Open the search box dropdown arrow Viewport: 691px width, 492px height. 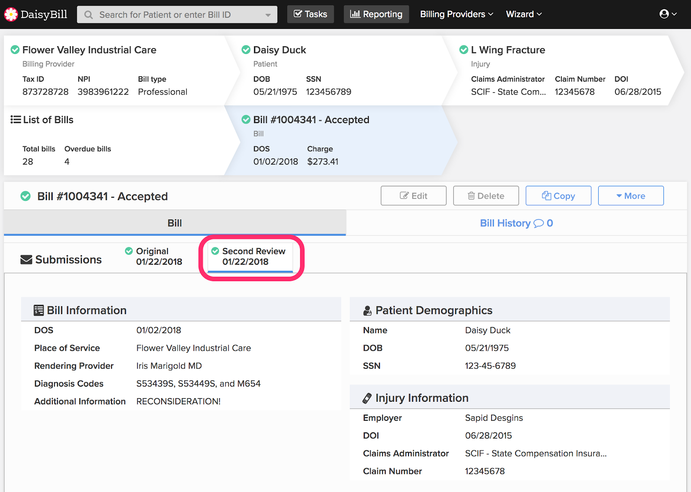tap(268, 15)
